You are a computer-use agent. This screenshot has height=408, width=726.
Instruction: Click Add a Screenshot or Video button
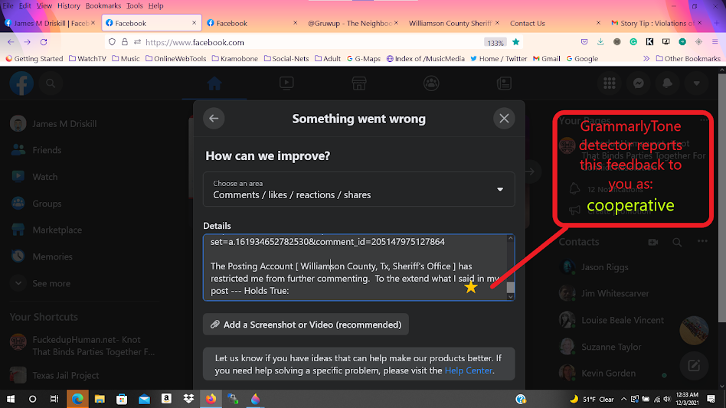(x=306, y=325)
